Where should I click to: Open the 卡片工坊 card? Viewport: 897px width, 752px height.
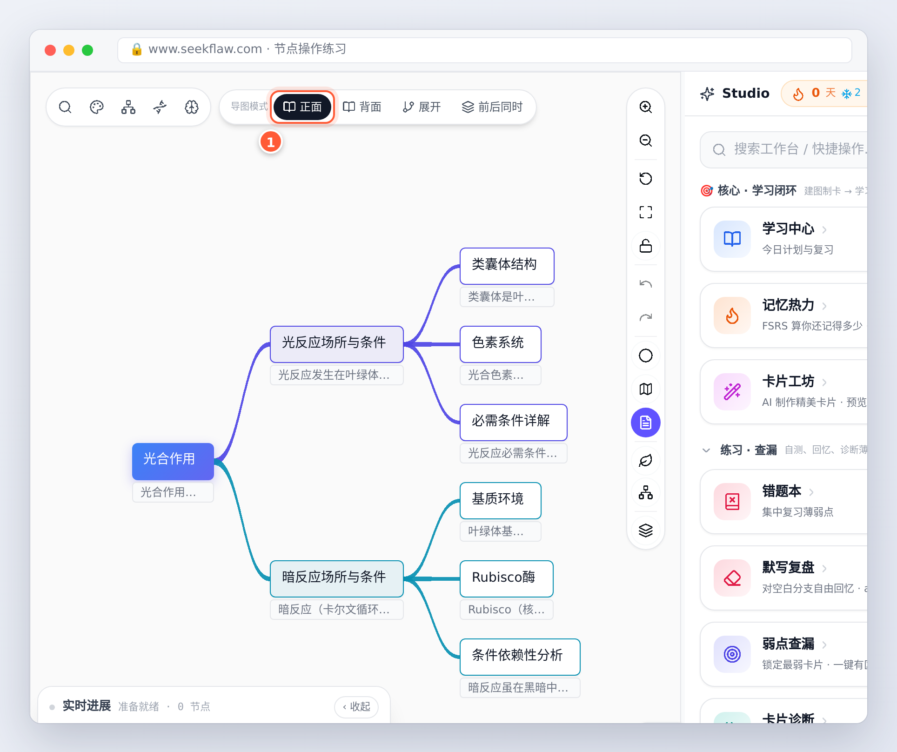(x=783, y=392)
